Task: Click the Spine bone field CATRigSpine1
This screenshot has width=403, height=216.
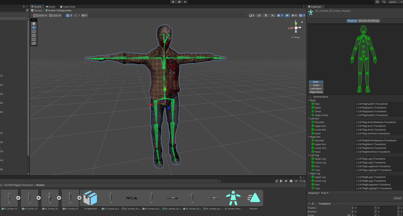Action: [379, 108]
